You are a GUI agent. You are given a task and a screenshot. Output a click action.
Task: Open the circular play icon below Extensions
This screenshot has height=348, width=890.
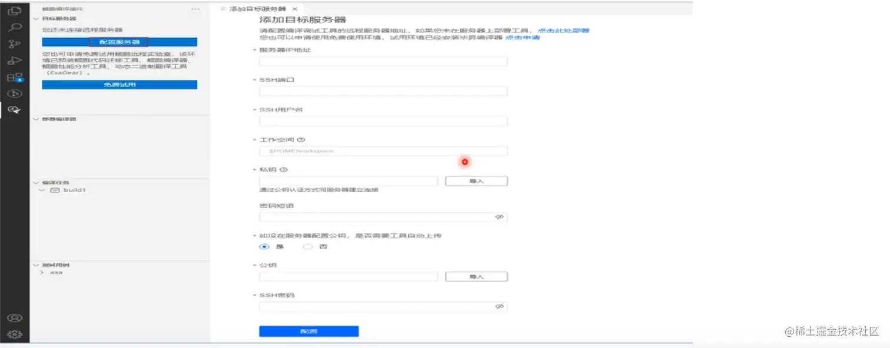pyautogui.click(x=14, y=93)
